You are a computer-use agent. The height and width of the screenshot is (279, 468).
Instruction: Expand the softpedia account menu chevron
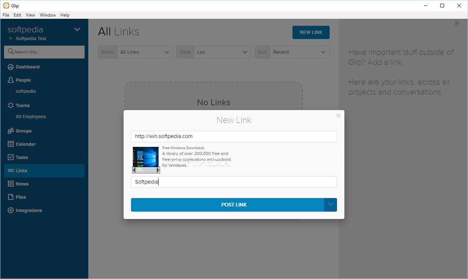pos(77,29)
